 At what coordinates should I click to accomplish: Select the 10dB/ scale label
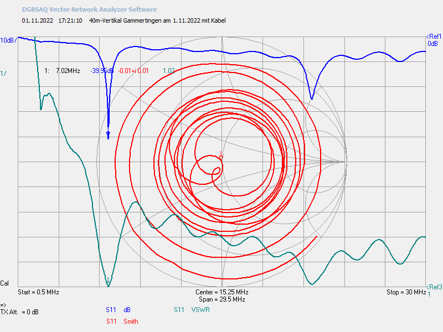[8, 40]
